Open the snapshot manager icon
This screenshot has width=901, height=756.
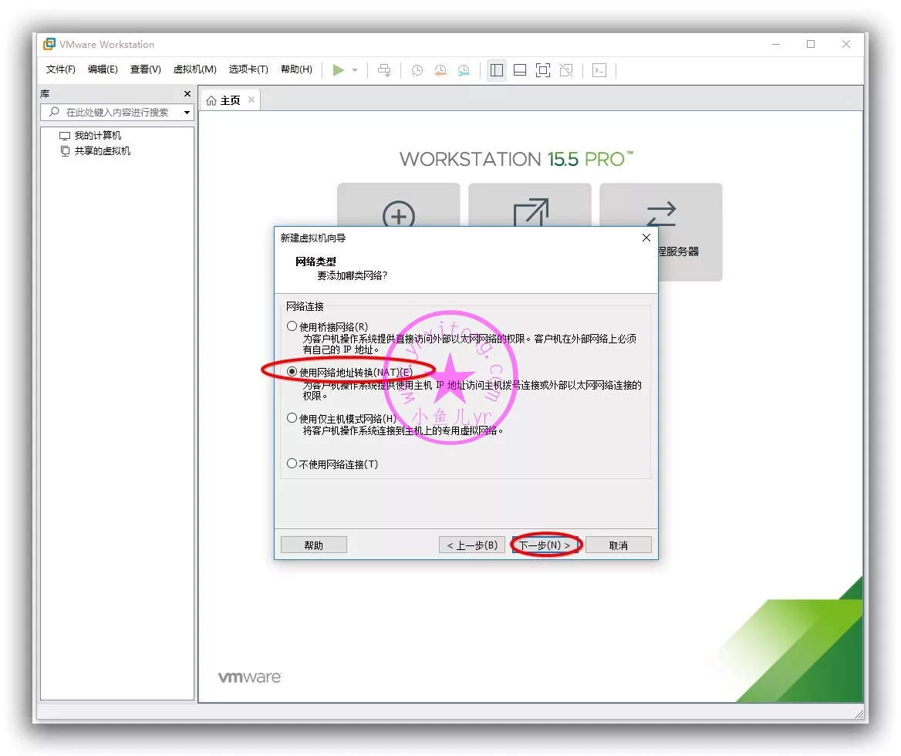(x=464, y=70)
